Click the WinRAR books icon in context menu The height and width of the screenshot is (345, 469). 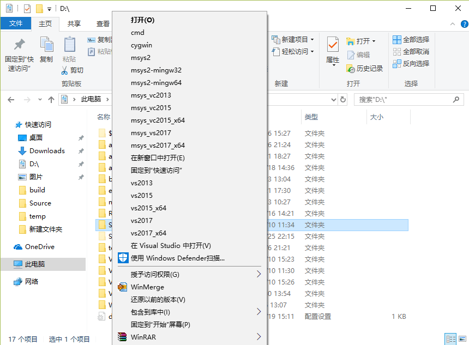tap(122, 337)
